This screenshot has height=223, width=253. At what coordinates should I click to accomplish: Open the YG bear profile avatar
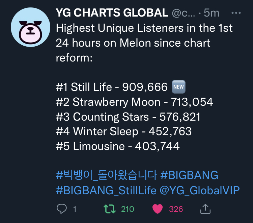30,27
